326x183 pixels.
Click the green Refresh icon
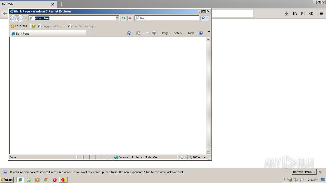[x=124, y=18]
